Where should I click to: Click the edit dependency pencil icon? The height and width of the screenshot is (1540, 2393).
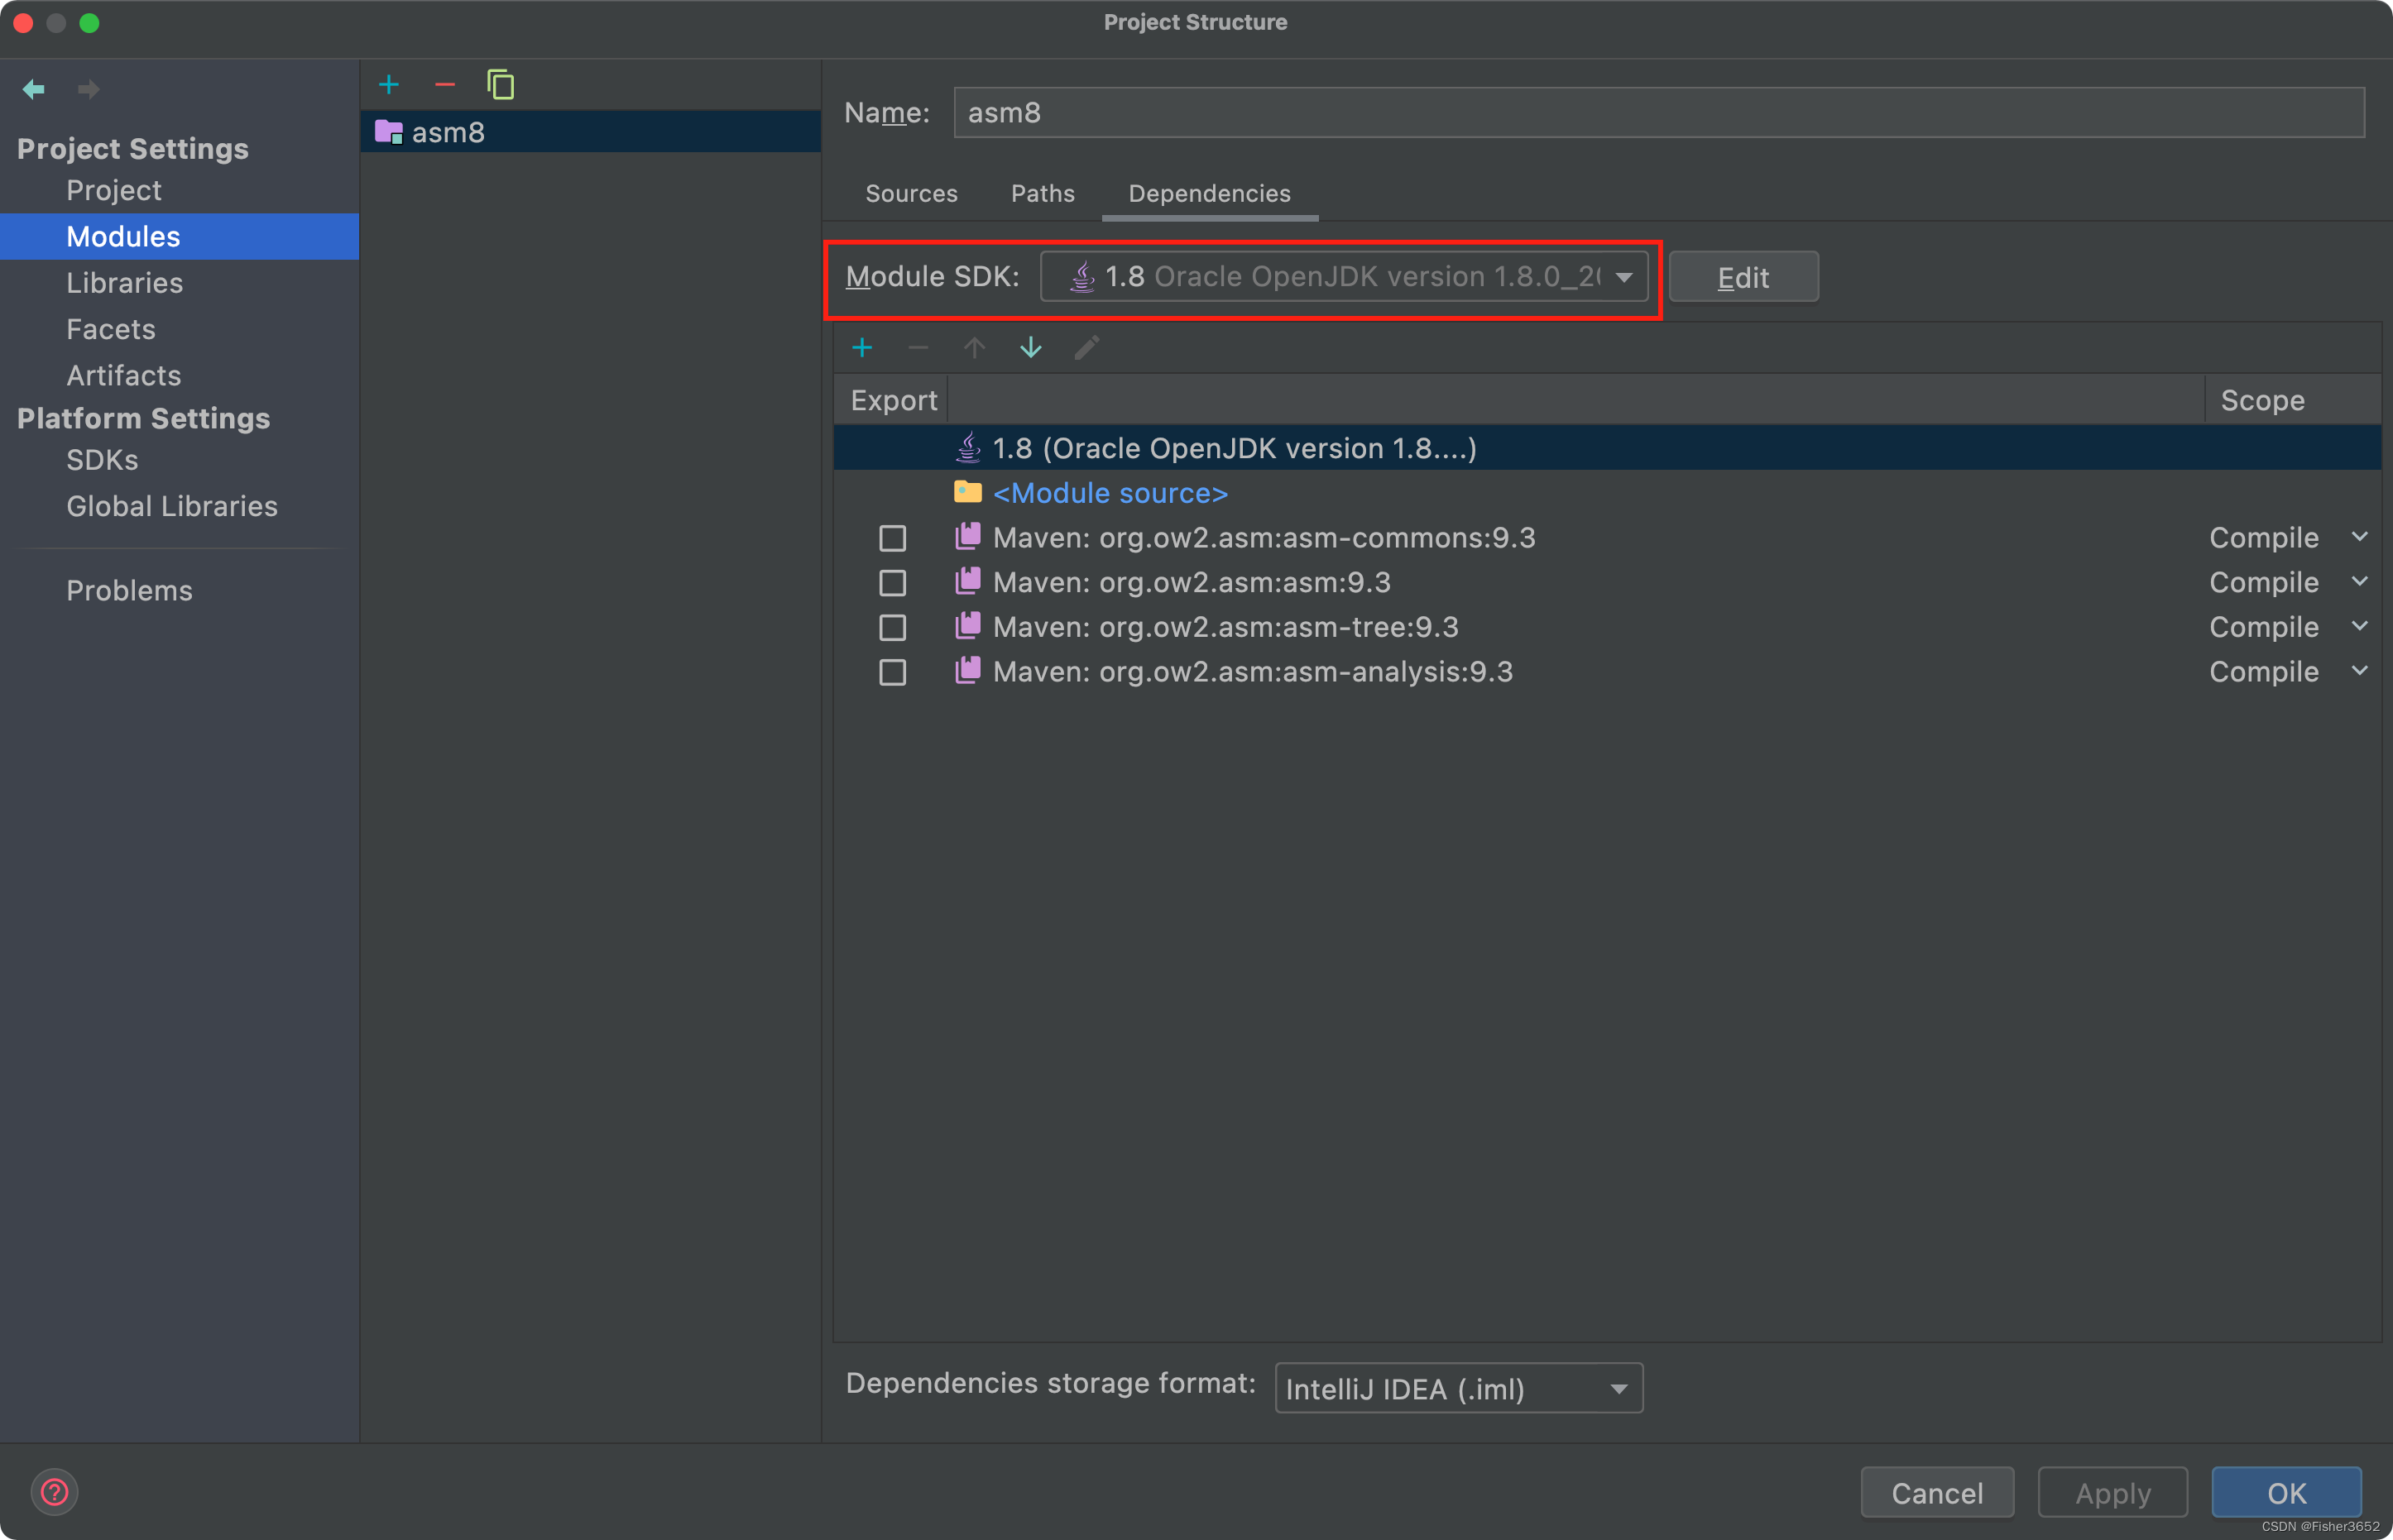tap(1086, 347)
